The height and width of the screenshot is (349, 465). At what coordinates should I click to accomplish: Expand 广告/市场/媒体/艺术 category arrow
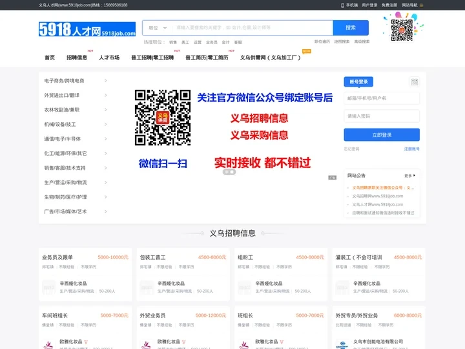click(105, 211)
